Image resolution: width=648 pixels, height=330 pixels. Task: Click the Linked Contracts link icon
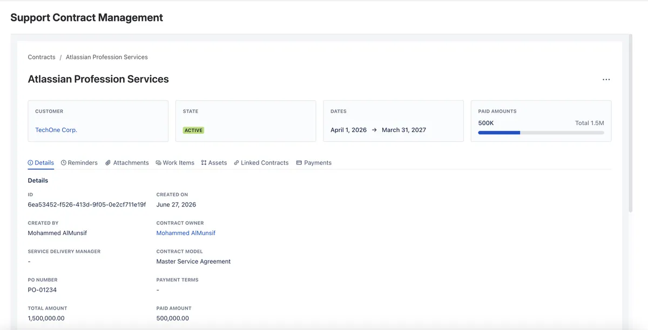tap(237, 163)
